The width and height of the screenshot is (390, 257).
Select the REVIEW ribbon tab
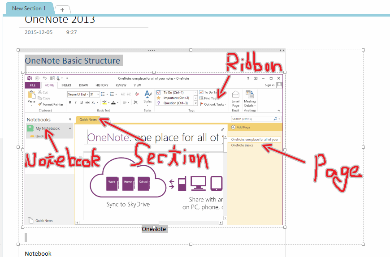tap(121, 85)
